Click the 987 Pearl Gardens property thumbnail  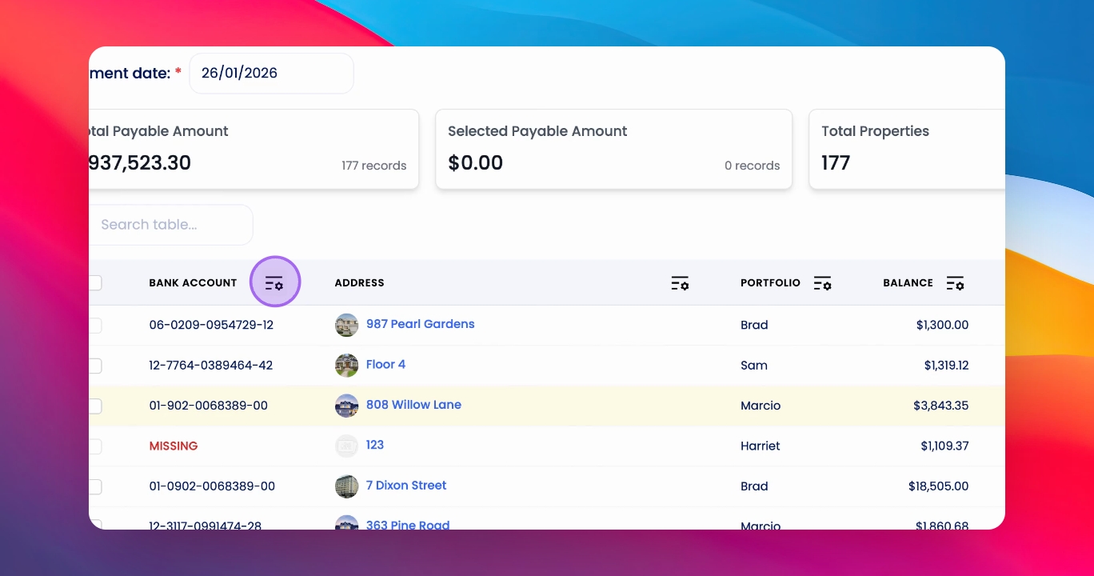click(346, 325)
